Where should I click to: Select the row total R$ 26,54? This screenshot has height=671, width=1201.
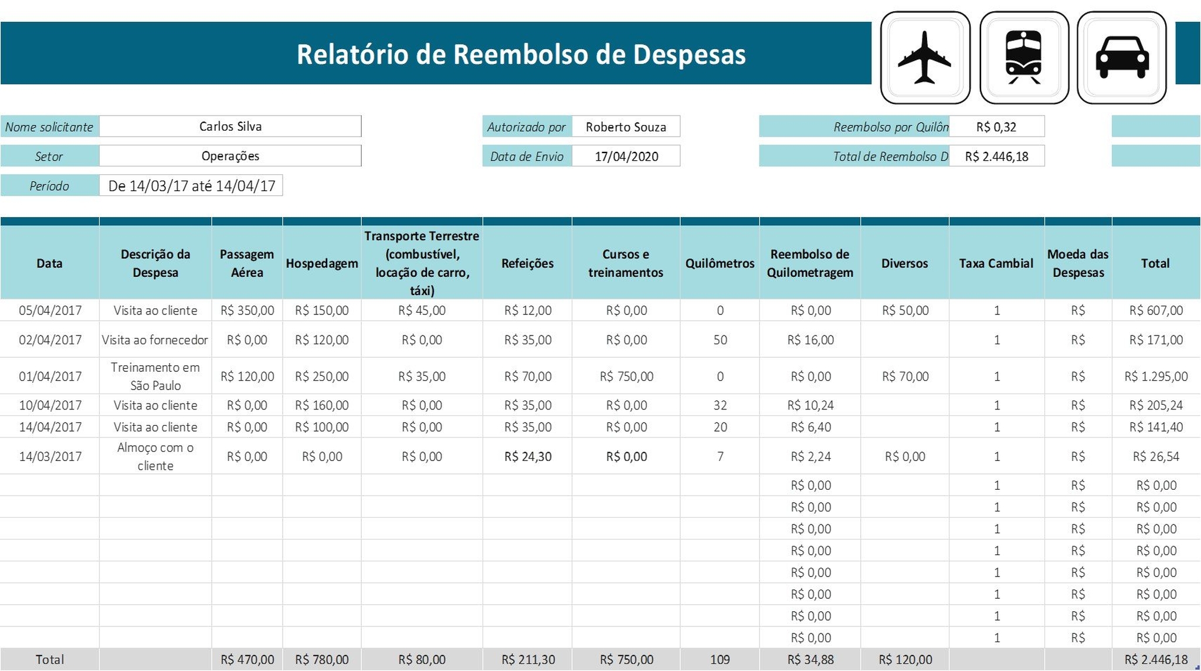pyautogui.click(x=1156, y=456)
